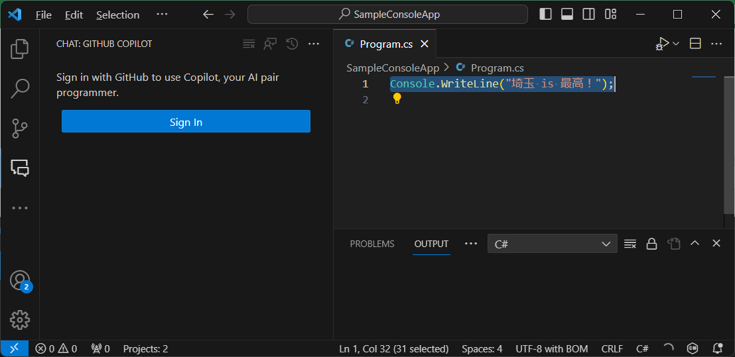Viewport: 735px width, 357px height.
Task: Close the bottom panel
Action: [716, 243]
